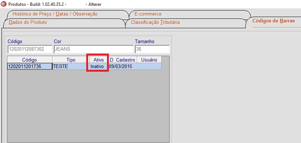Click the Inativo status cell
This screenshot has width=301, height=143.
(x=99, y=67)
